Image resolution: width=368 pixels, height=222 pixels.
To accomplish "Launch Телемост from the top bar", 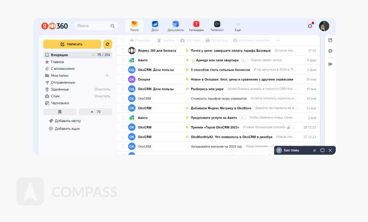I will (x=217, y=24).
